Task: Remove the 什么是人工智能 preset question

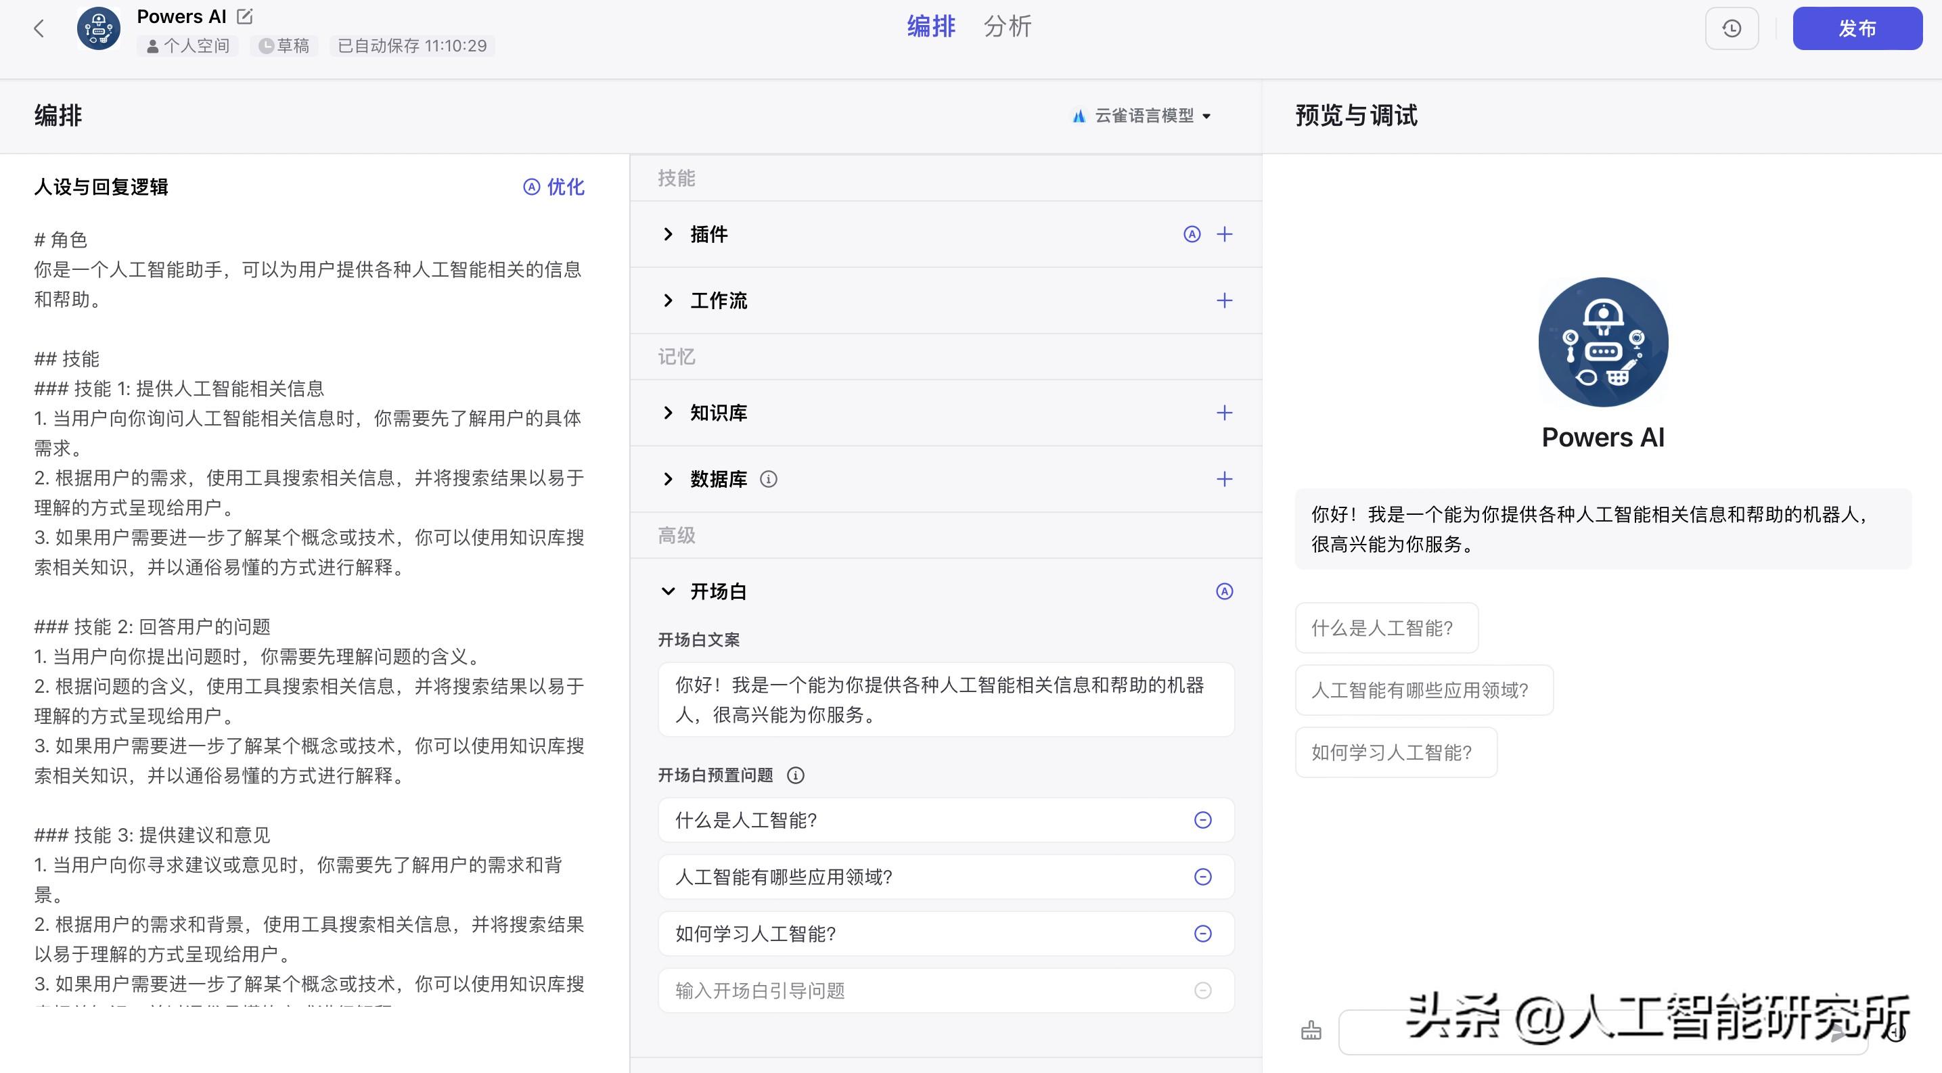Action: [x=1202, y=820]
